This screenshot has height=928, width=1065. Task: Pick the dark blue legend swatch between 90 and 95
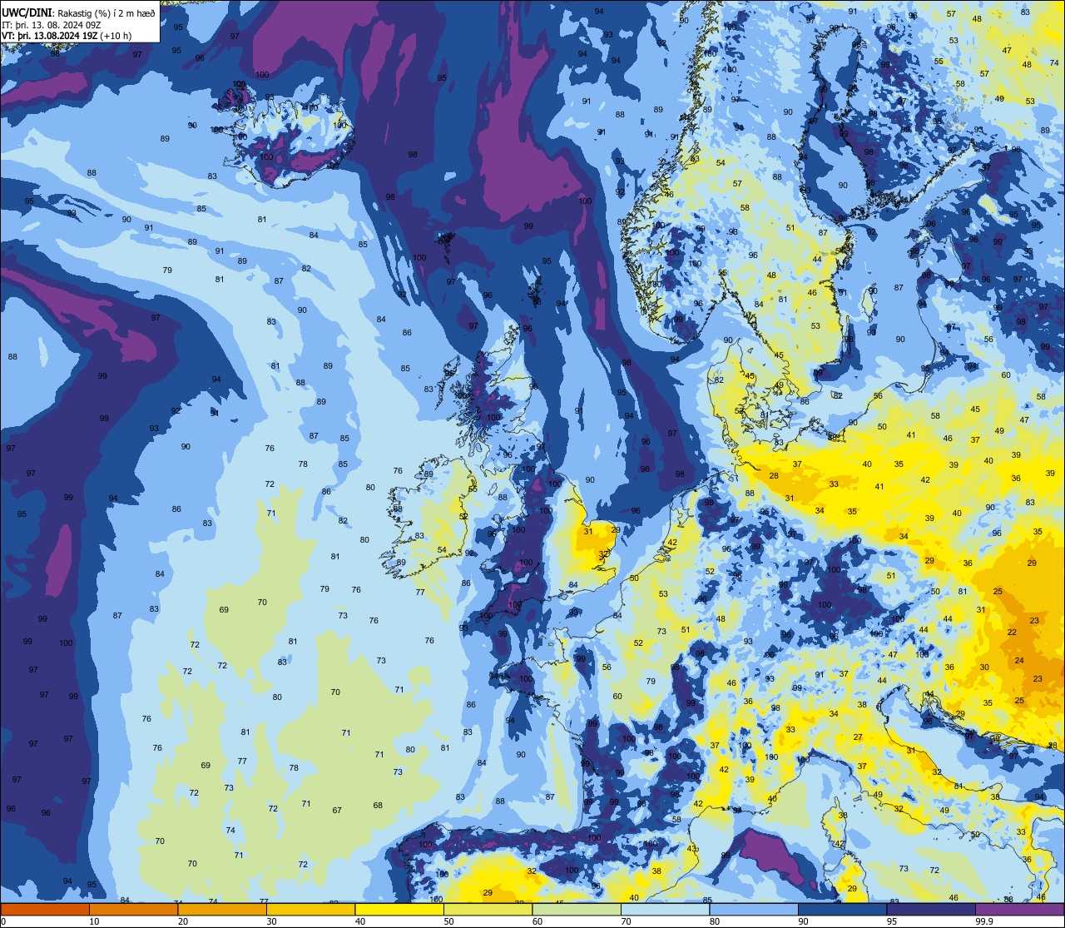click(842, 910)
